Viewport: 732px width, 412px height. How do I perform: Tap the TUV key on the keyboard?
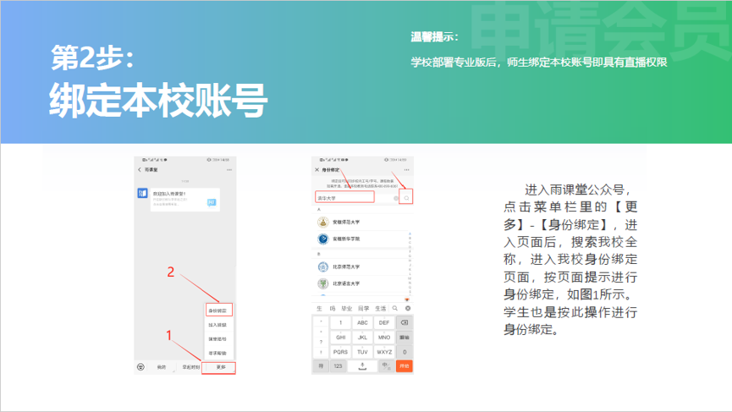point(362,352)
